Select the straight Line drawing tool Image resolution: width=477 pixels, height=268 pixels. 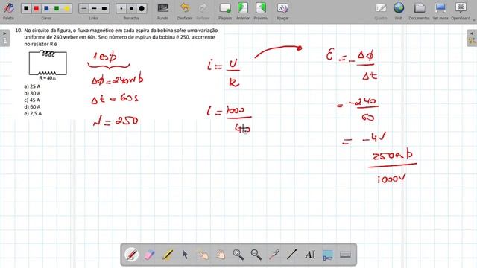click(291, 255)
